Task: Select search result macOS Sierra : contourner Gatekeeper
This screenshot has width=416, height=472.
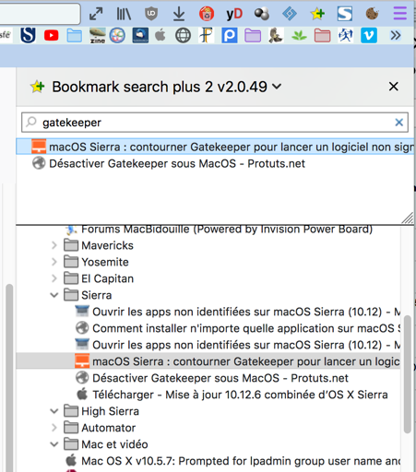Action: pos(215,147)
